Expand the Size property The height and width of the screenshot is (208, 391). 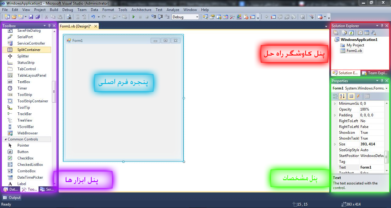point(335,144)
